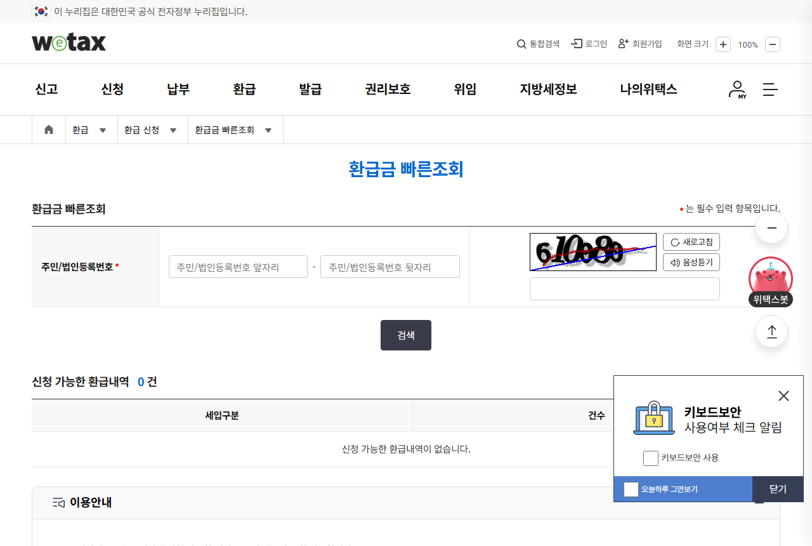Click the Korean flag government notice icon
This screenshot has width=812, height=546.
point(41,11)
